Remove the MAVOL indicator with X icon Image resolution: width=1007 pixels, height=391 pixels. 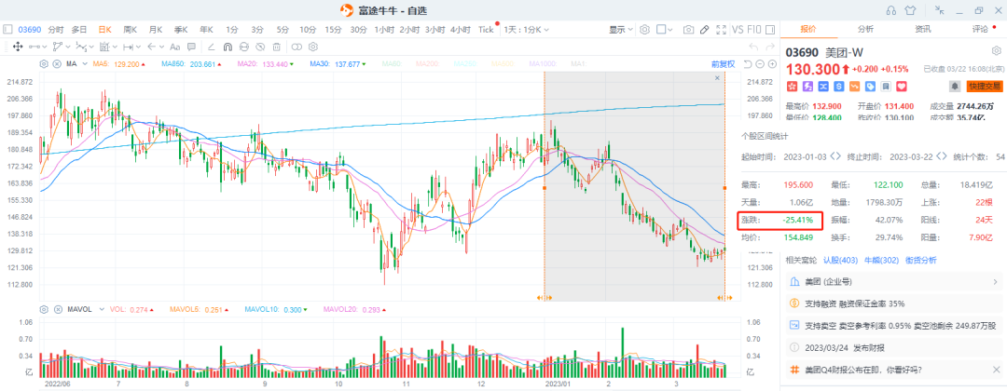[x=57, y=309]
